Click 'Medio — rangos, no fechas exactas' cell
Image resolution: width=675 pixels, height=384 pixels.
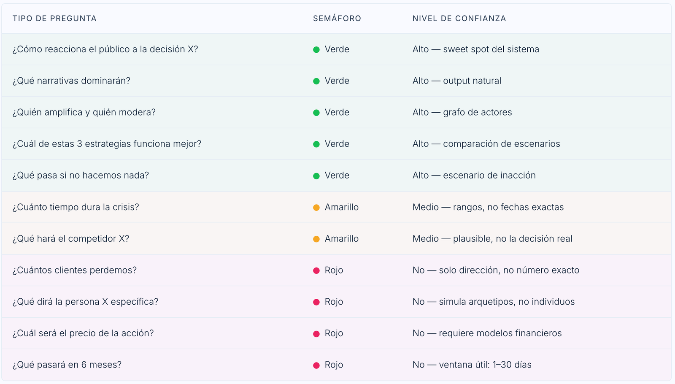[x=488, y=207]
